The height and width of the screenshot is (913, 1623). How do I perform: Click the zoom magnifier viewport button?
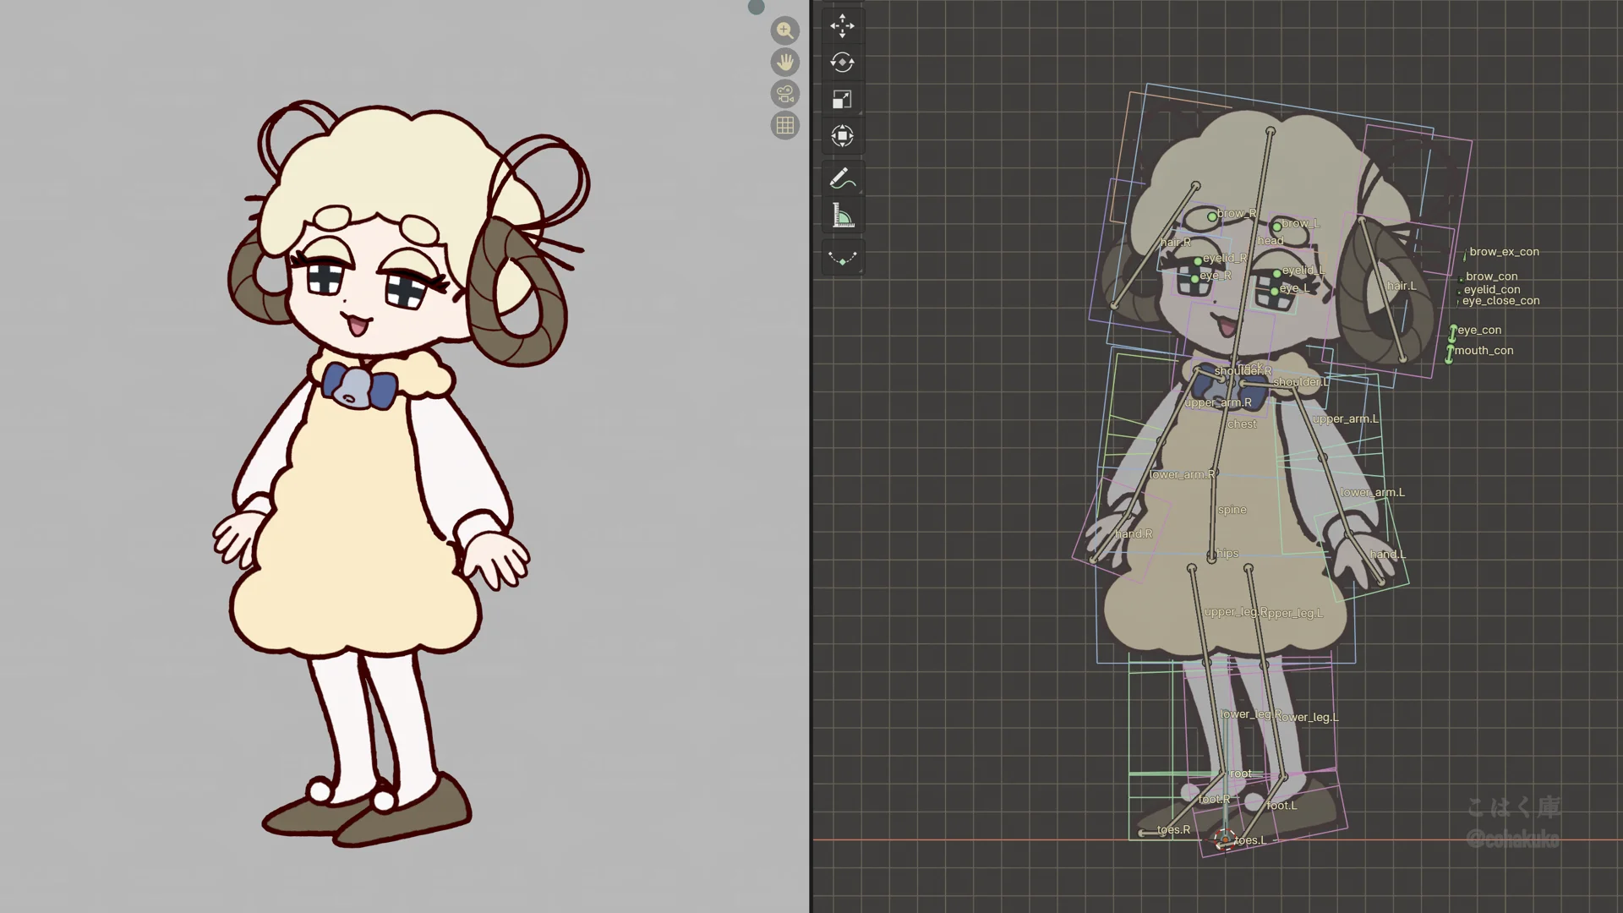785,31
